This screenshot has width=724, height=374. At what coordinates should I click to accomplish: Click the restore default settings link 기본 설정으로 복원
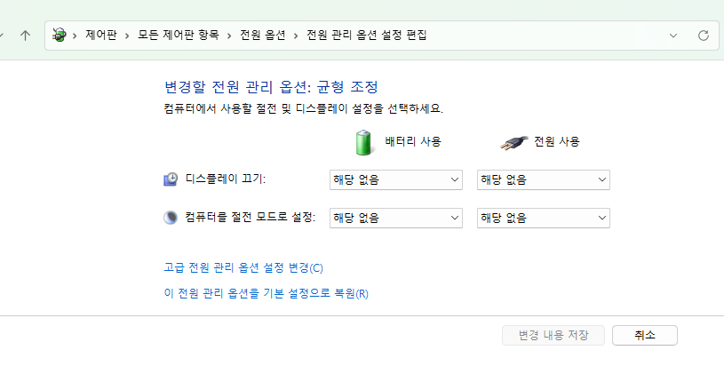[266, 293]
